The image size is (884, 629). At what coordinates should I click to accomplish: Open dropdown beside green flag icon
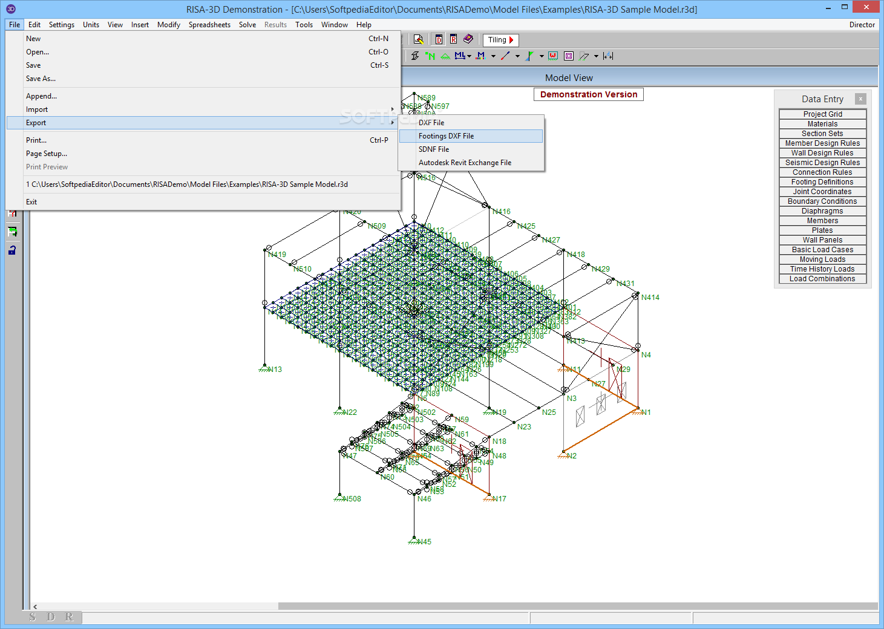pyautogui.click(x=542, y=56)
